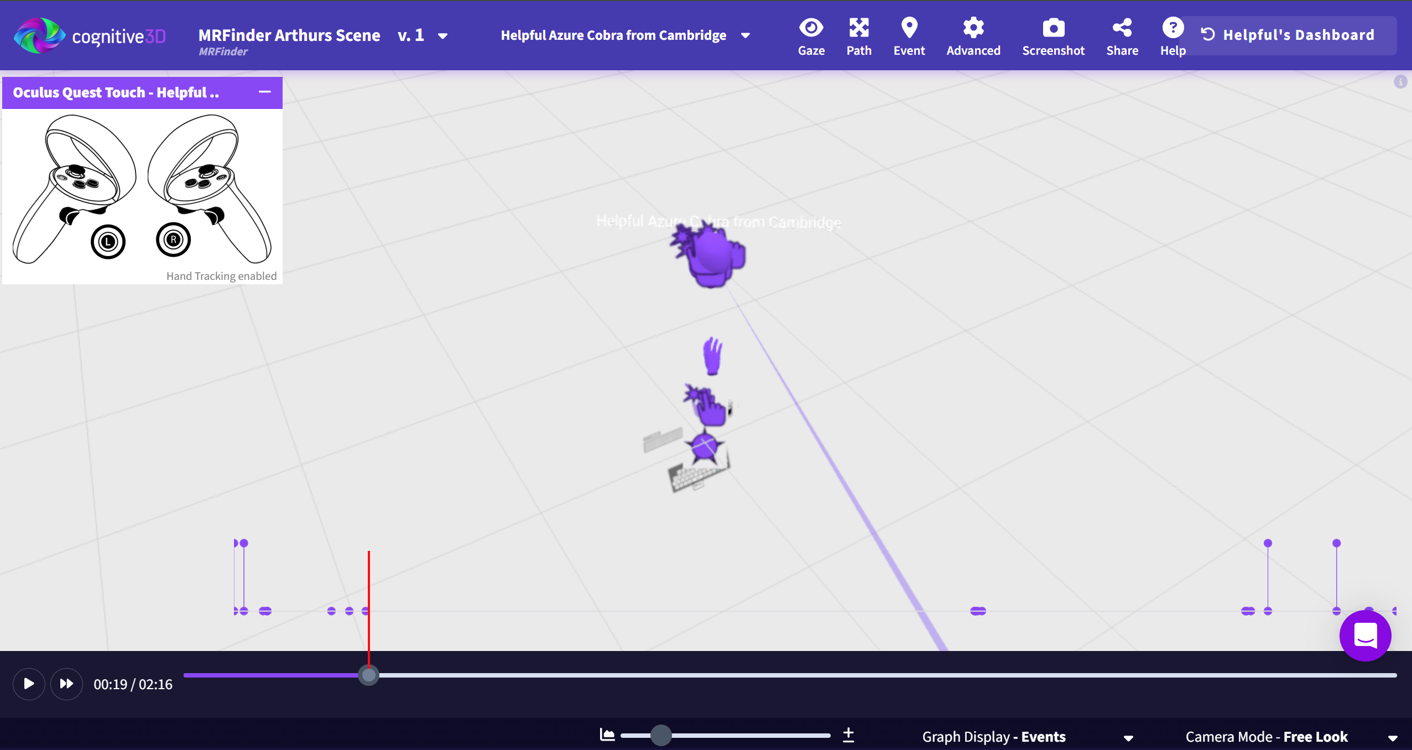Minimize the Oculus Quest Touch panel
This screenshot has height=750, width=1412.
point(265,92)
